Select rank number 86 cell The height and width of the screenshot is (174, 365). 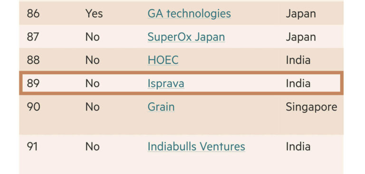(x=33, y=13)
